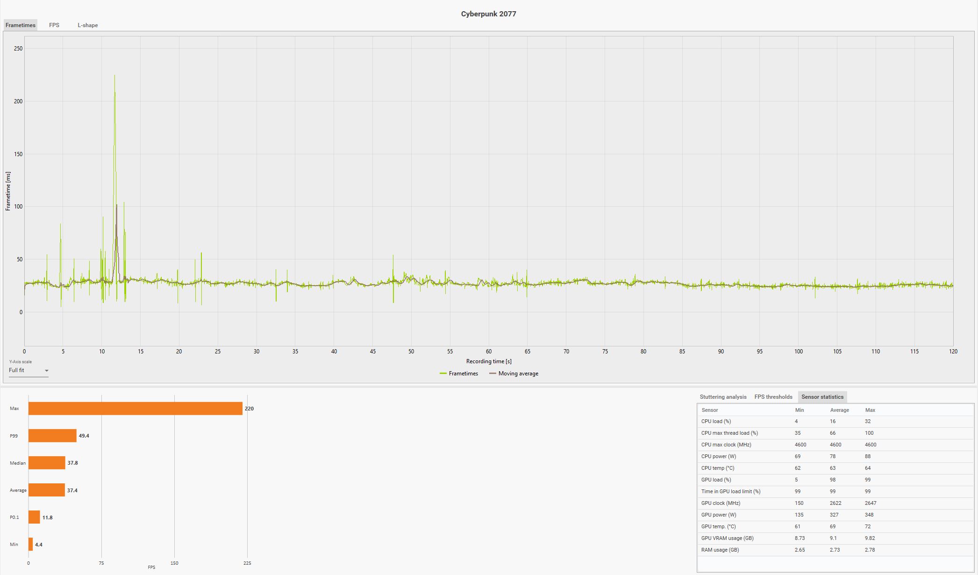Screen dimensions: 978x575
Task: Click the orange Max FPS bar
Action: pyautogui.click(x=136, y=409)
